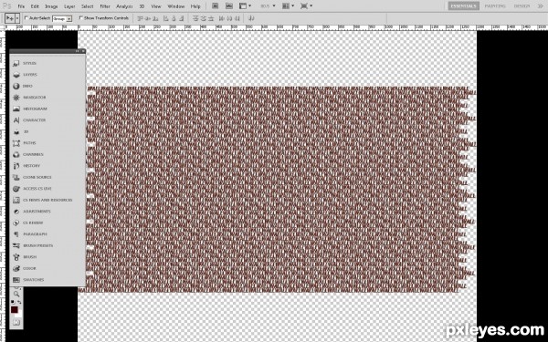The height and width of the screenshot is (342, 548).
Task: Open the History panel
Action: pos(26,166)
